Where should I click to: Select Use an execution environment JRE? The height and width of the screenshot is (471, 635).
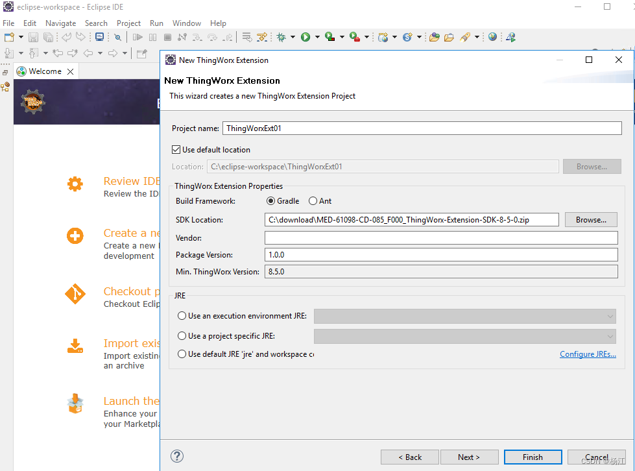pos(182,315)
